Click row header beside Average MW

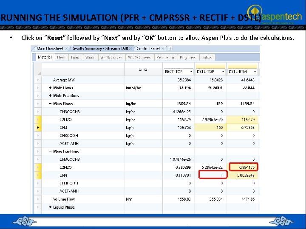(38, 80)
